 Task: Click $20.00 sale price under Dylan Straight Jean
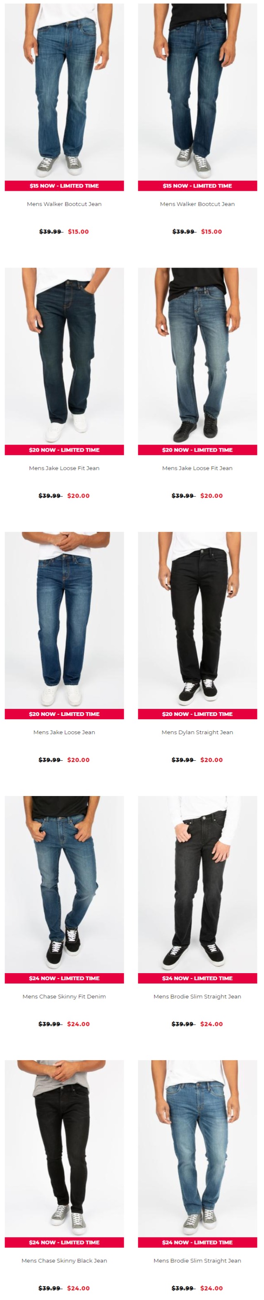(x=211, y=760)
